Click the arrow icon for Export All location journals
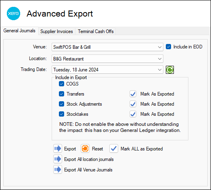211x190 pixels. [x=58, y=159]
